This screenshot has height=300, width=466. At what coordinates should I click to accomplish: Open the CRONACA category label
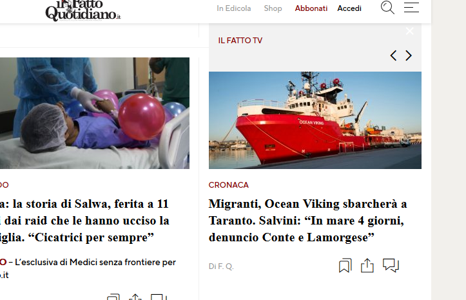click(229, 185)
